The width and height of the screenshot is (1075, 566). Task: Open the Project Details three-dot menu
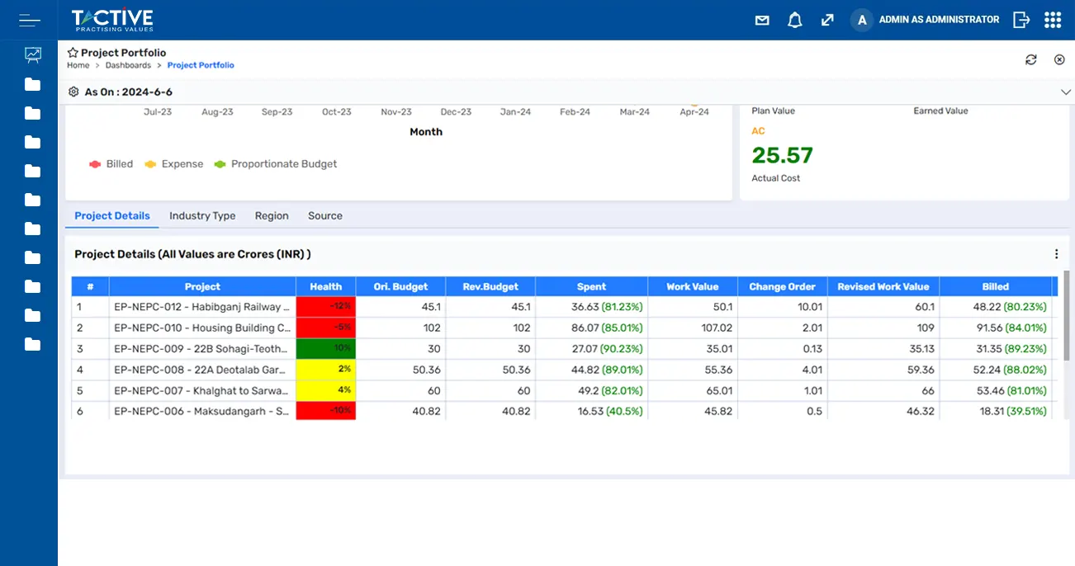(x=1056, y=254)
